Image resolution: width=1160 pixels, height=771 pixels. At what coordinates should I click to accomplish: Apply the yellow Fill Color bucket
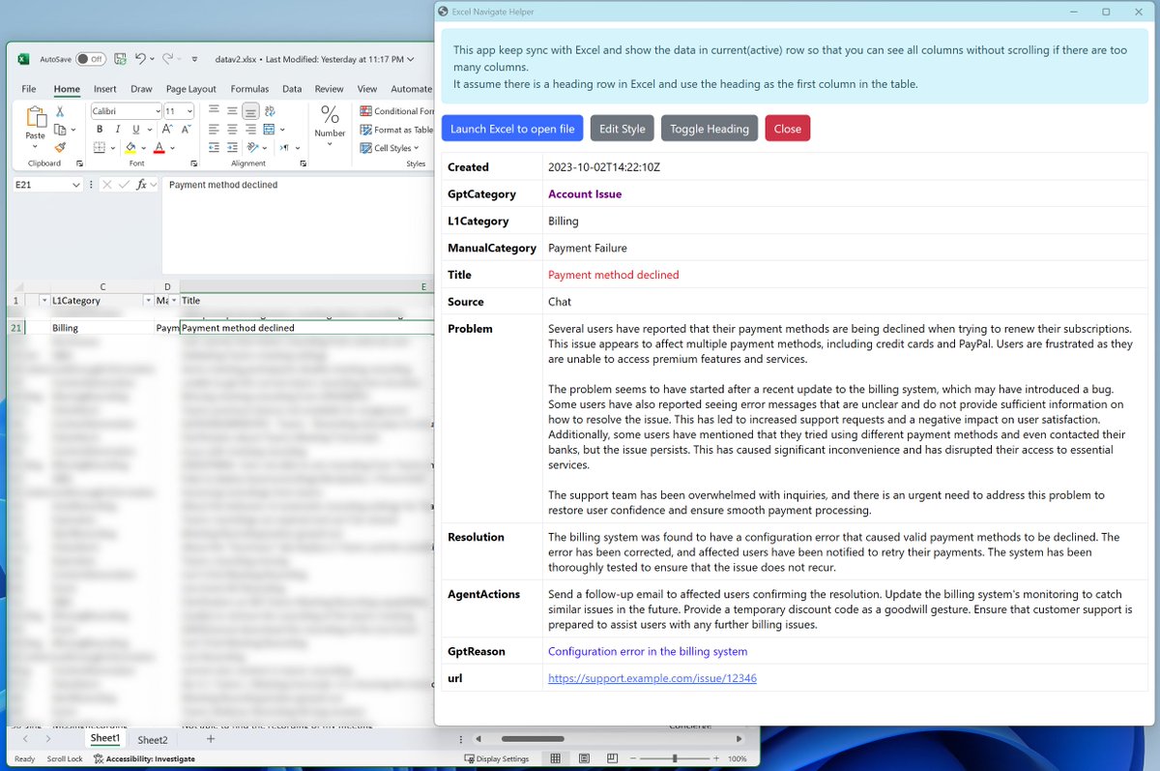(x=130, y=148)
